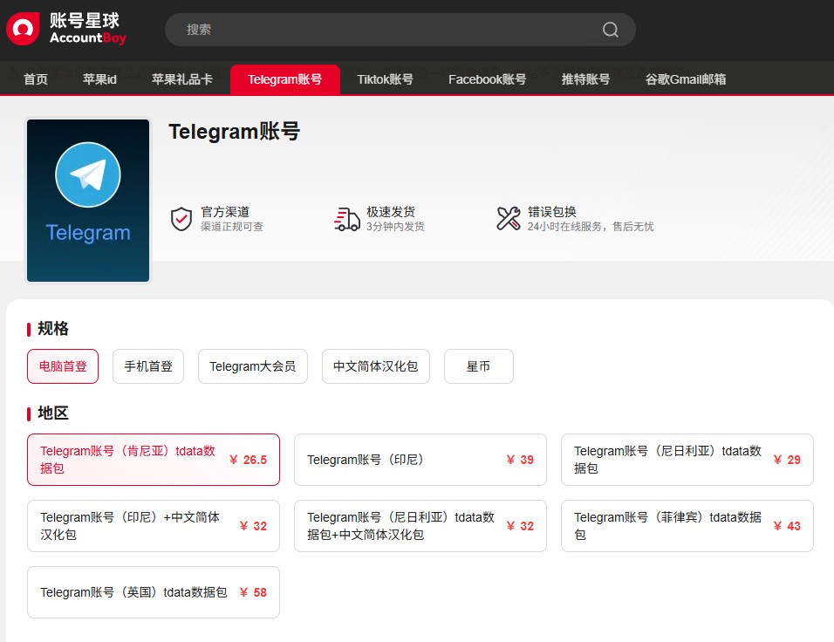Image resolution: width=834 pixels, height=642 pixels.
Task: Select the 中文简体汉化包 specification option
Action: click(375, 366)
